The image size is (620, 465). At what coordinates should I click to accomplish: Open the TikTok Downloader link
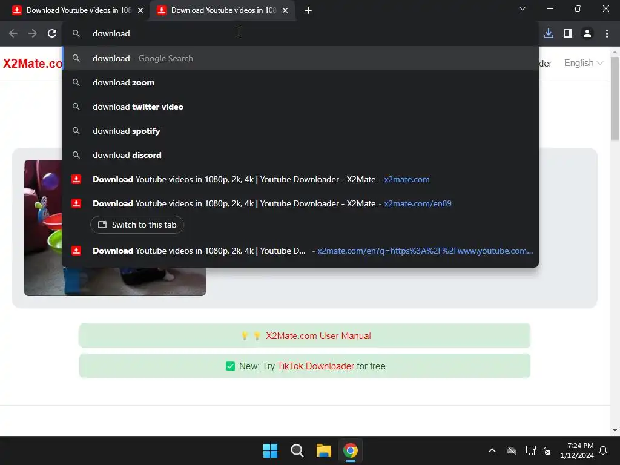(x=315, y=366)
